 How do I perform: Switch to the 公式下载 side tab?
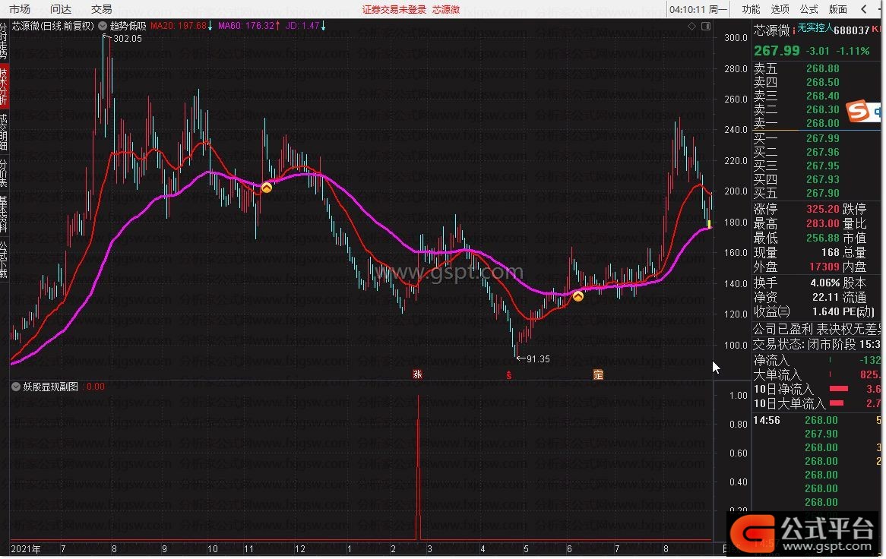tap(3, 259)
